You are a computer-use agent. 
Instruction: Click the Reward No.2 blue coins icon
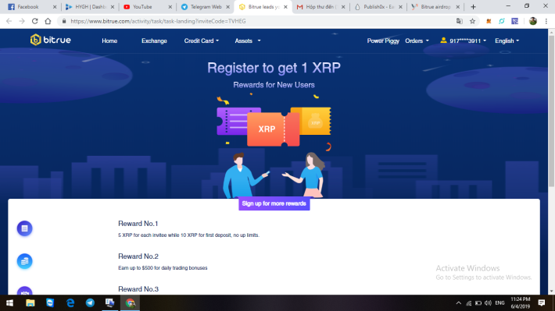[x=24, y=261]
